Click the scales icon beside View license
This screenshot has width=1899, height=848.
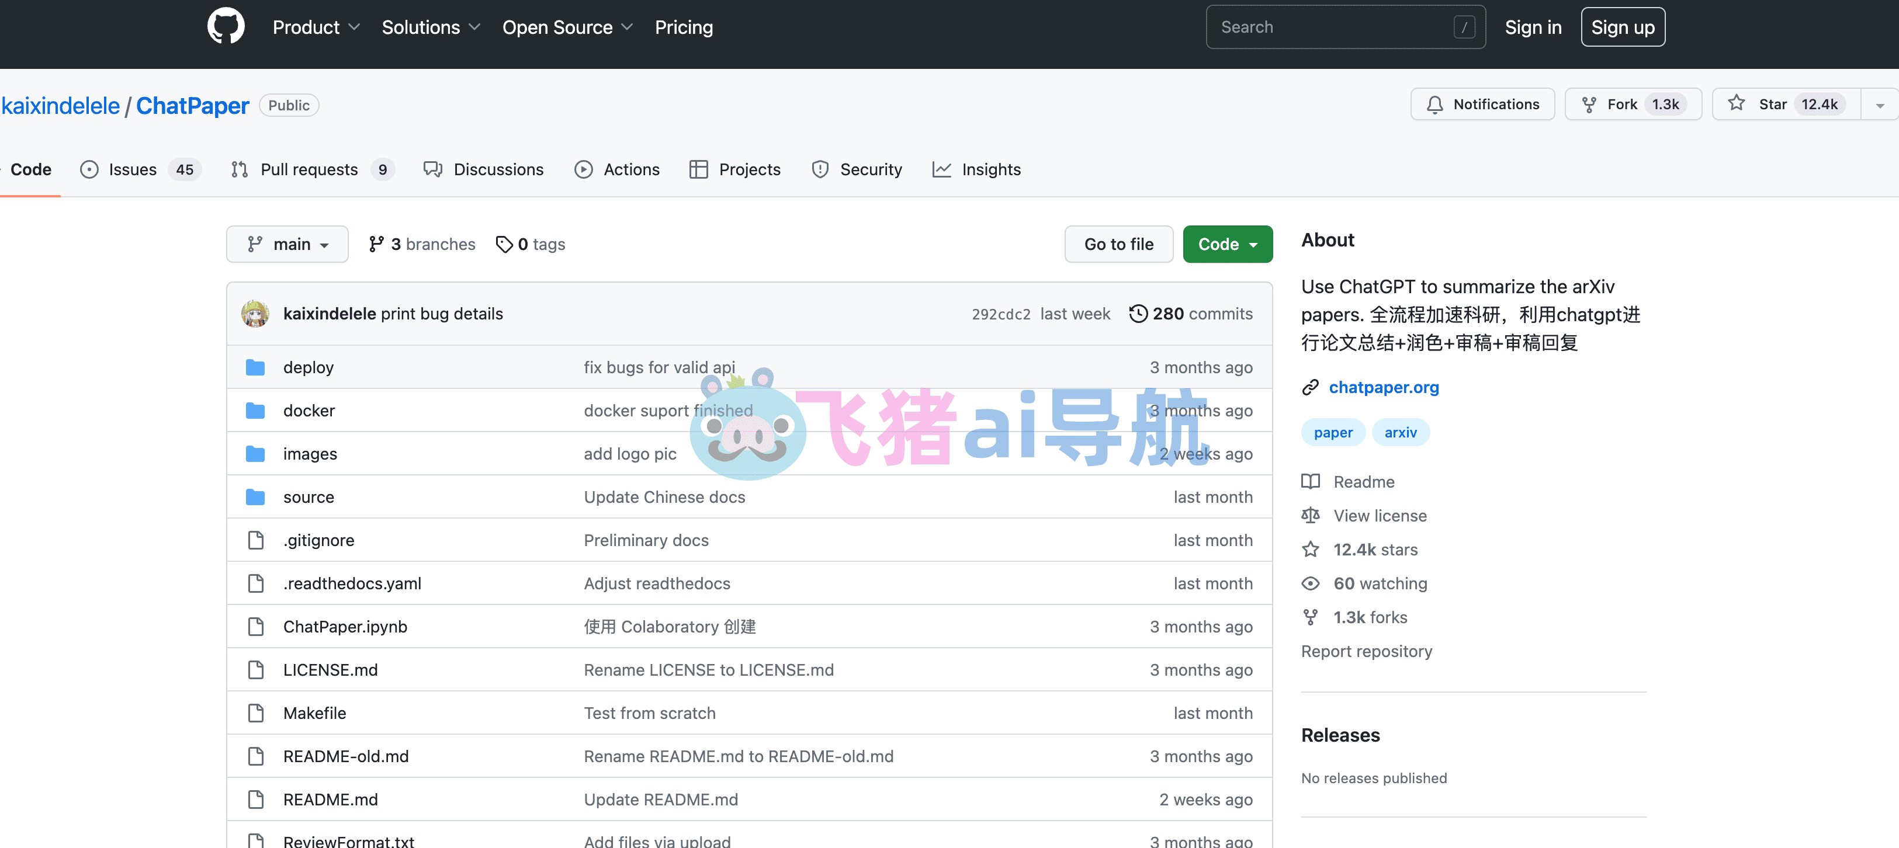tap(1311, 516)
